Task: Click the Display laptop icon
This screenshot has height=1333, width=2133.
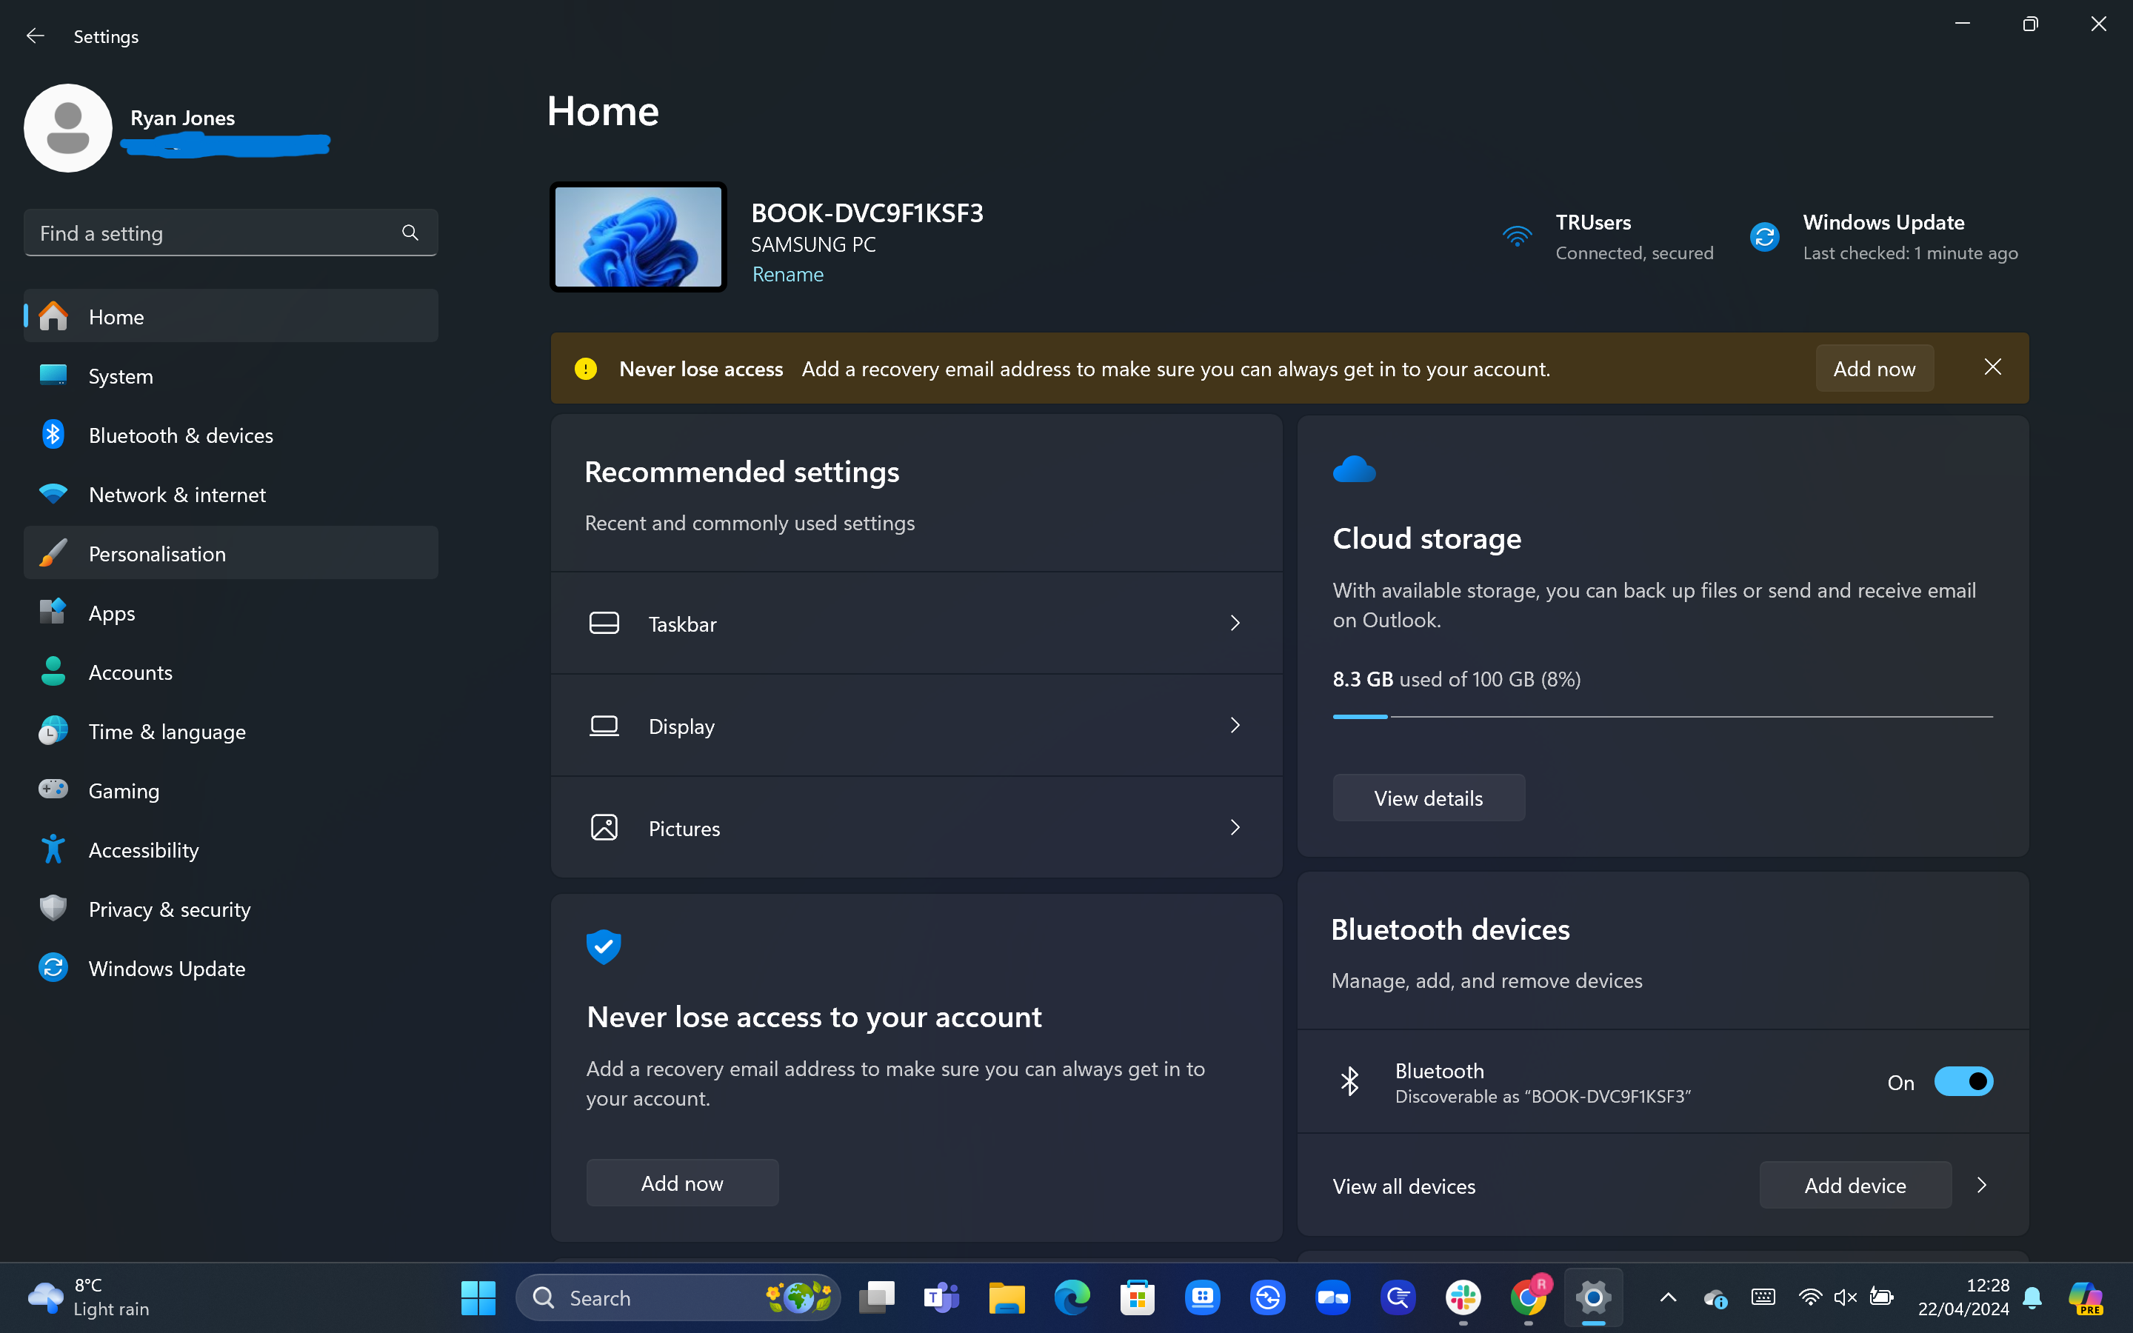Action: tap(604, 726)
